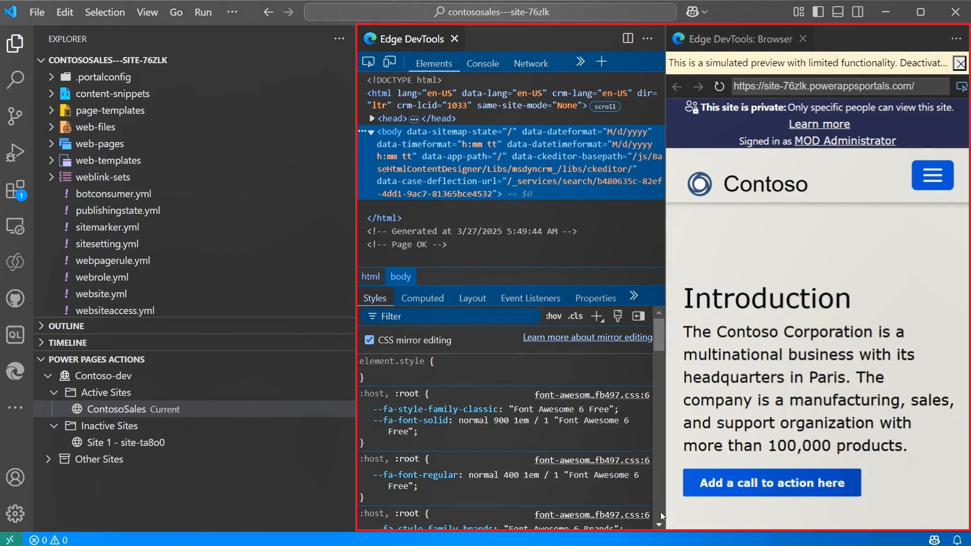Switch to the Console tab

tap(483, 63)
